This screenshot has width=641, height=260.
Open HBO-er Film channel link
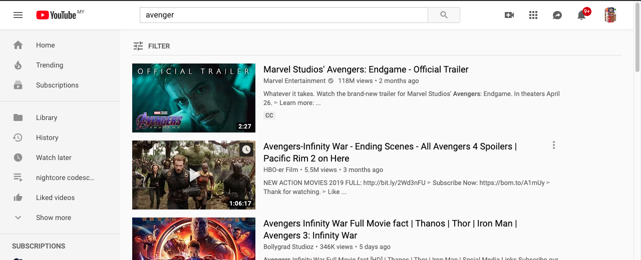point(280,170)
